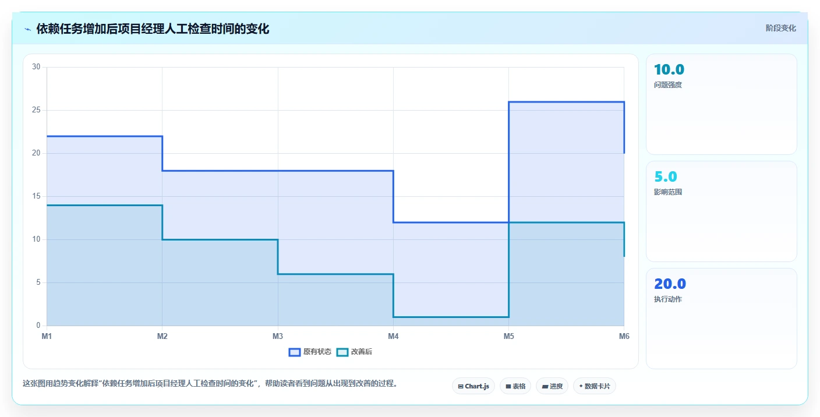Click the chart title 依赖任务增加后项目经理人工检查时间的变化
The height and width of the screenshot is (417, 820).
(153, 29)
